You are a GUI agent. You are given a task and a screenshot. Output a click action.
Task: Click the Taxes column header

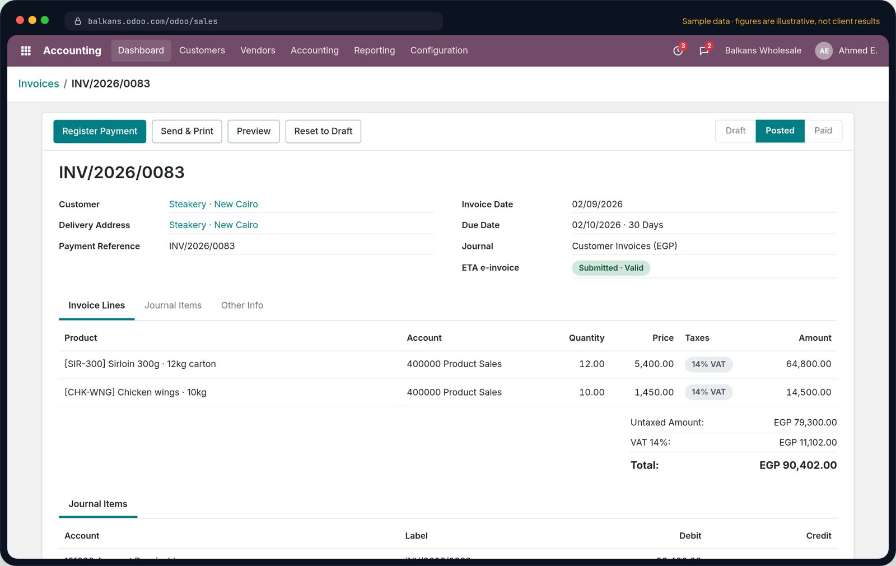[x=697, y=338]
